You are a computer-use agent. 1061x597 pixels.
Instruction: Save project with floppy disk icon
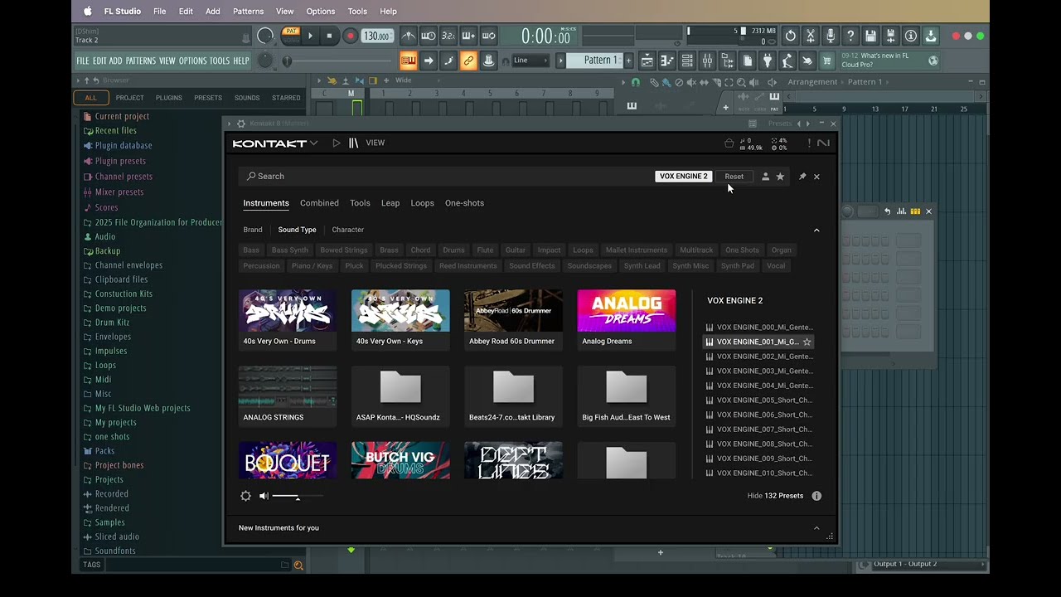pos(870,36)
